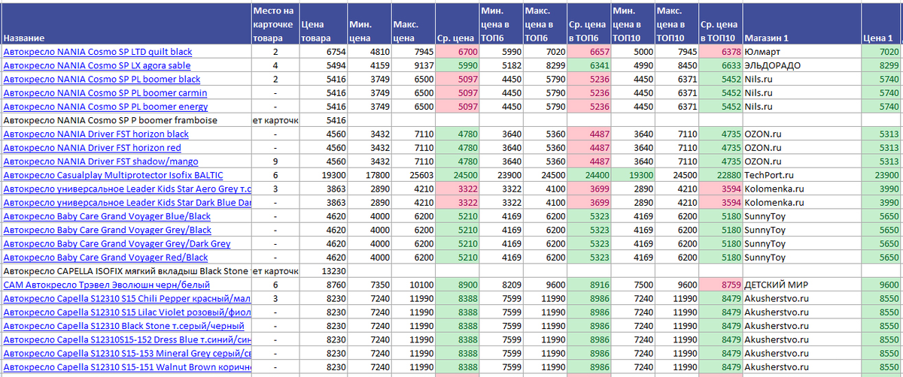903x377 pixels.
Task: Select the green TOP6 average cell 6341
Action: (x=588, y=65)
